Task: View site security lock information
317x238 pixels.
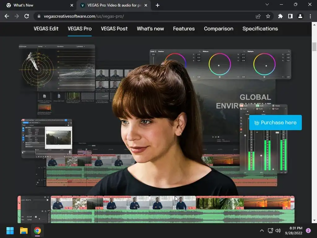Action: [39, 16]
